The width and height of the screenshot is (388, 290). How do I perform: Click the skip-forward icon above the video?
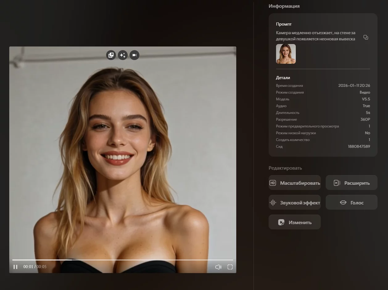(134, 55)
